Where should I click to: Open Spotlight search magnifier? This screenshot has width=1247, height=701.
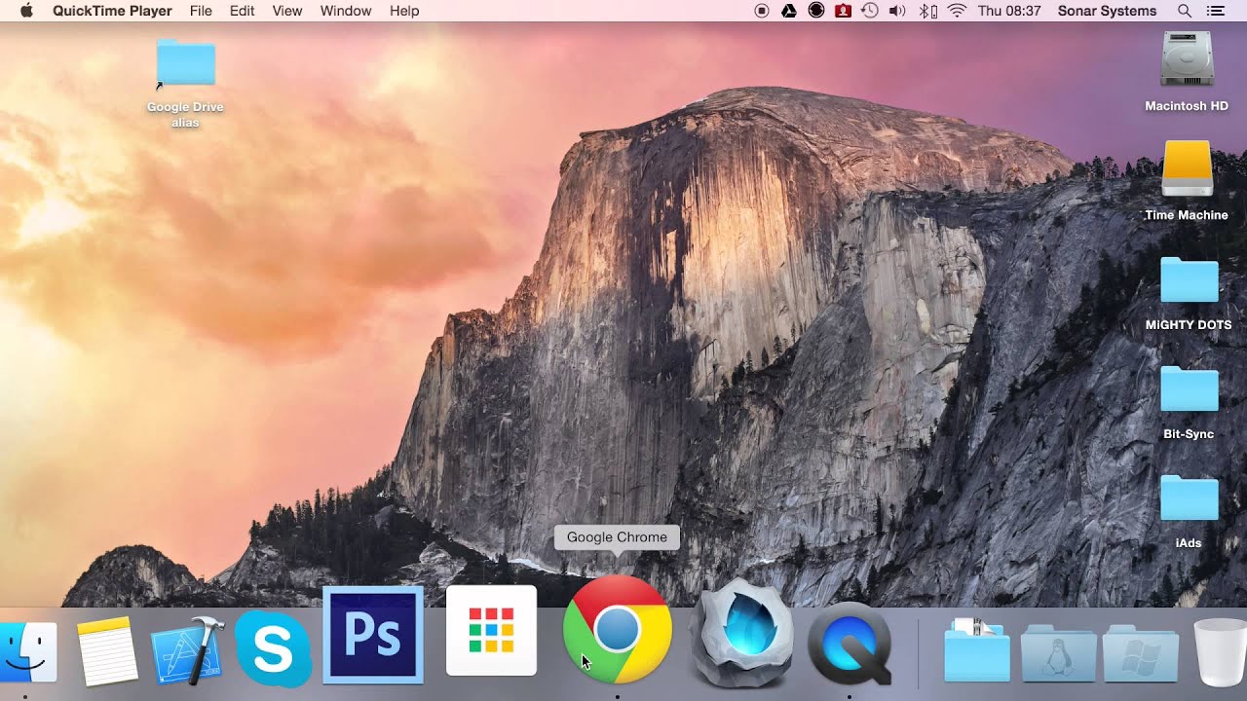click(x=1185, y=11)
